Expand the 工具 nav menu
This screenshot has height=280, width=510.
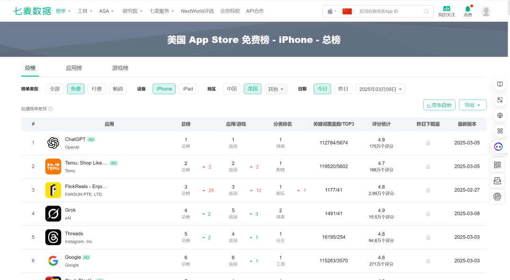(x=85, y=11)
